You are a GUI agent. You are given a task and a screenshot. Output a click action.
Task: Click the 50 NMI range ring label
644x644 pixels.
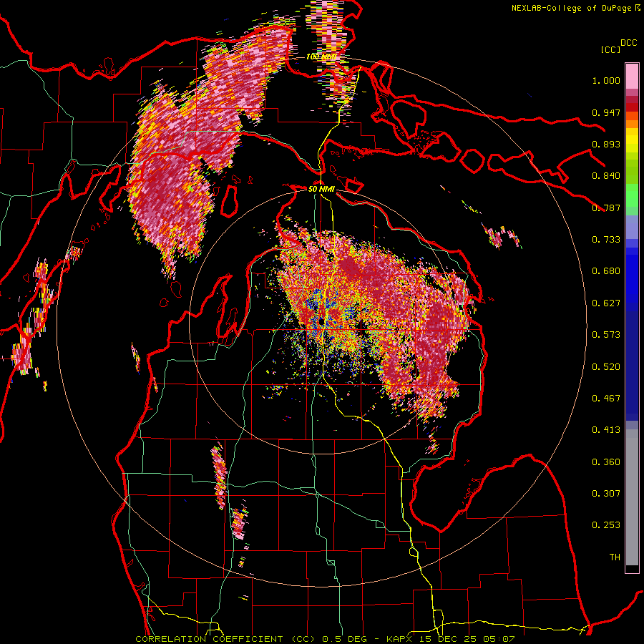[321, 189]
